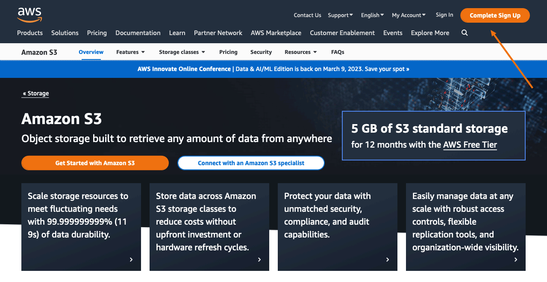Open the search magnifier icon
This screenshot has height=282, width=547.
pos(464,33)
